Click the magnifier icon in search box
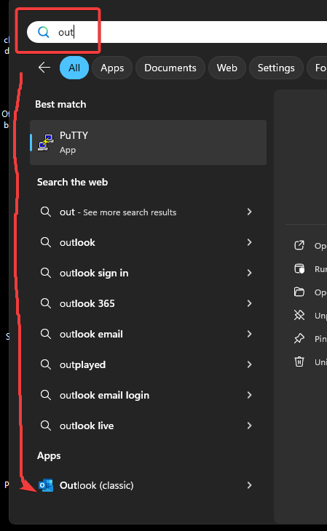327x531 pixels. pos(44,32)
